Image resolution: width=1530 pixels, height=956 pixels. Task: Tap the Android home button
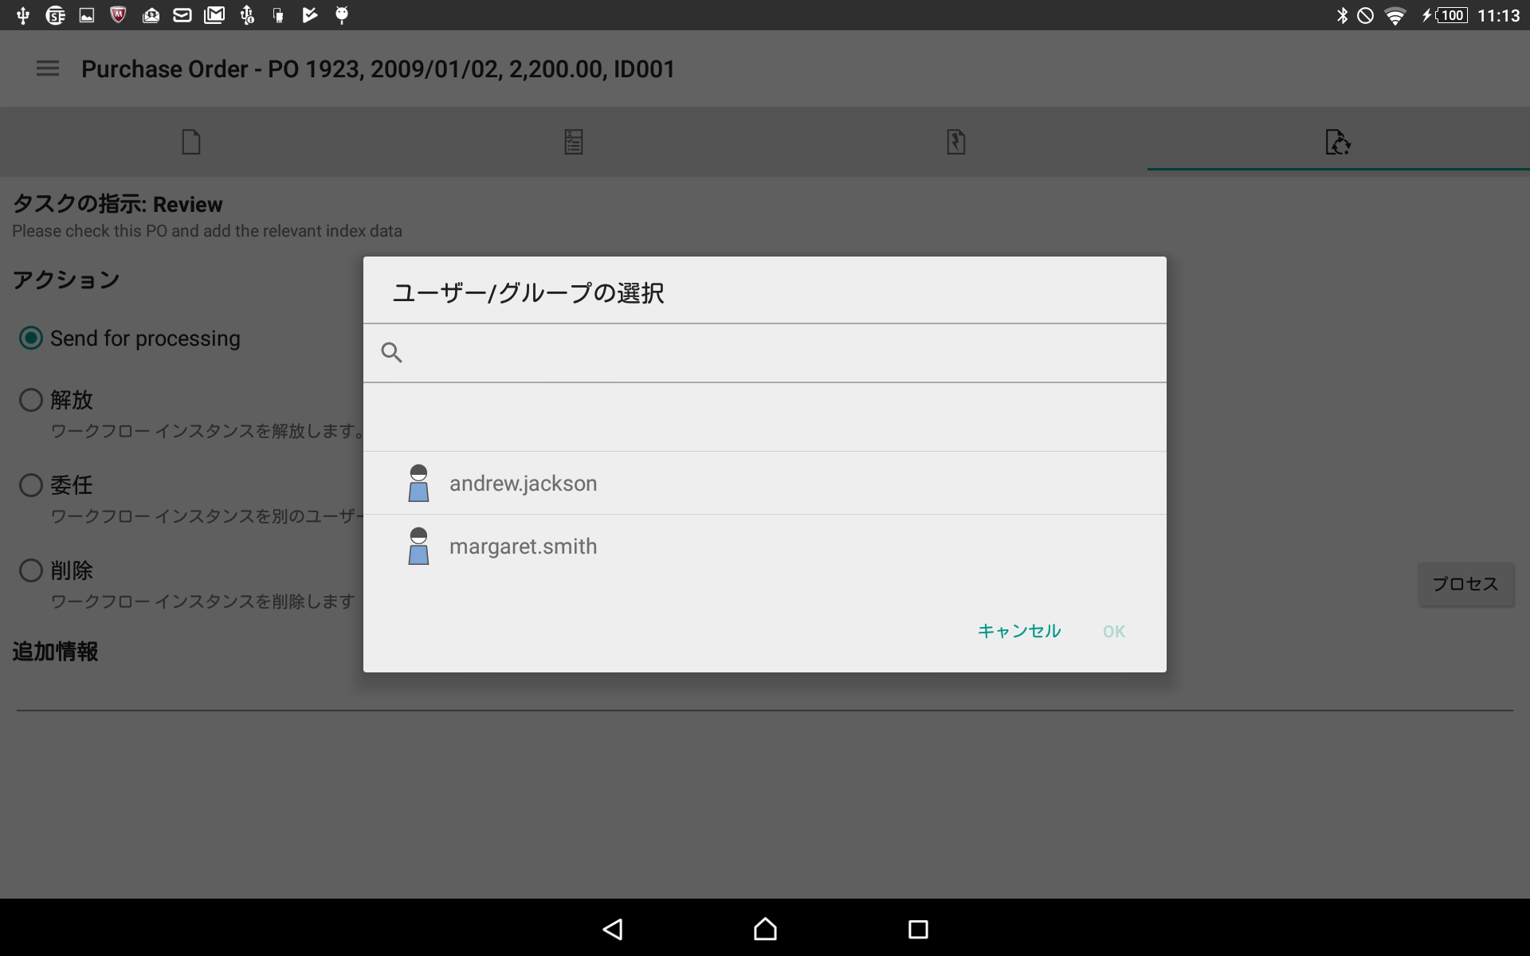click(765, 929)
